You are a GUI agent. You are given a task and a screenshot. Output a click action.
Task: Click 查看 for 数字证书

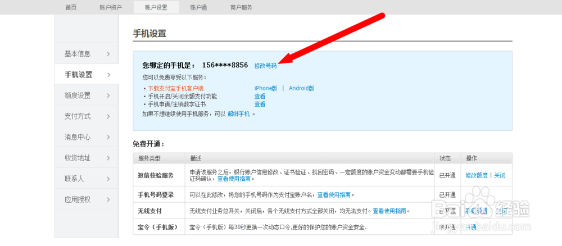click(x=260, y=104)
